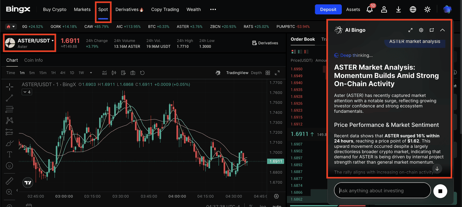Click the blue Deposit button
Viewport: 462px width, 207px height.
tap(328, 9)
